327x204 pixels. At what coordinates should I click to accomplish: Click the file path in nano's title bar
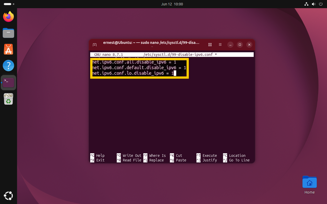point(179,55)
